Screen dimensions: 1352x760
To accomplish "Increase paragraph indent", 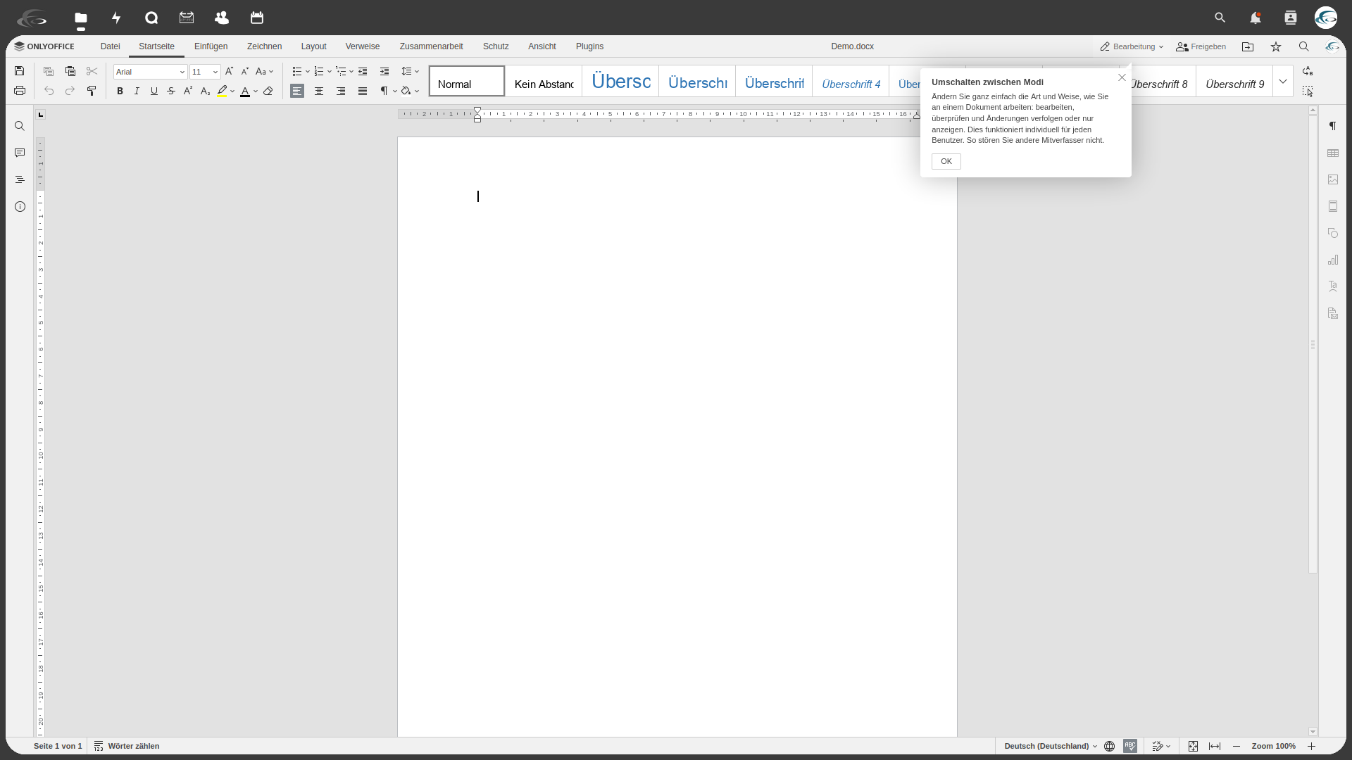I will pos(384,71).
